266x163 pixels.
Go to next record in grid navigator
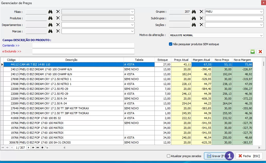pos(29,148)
